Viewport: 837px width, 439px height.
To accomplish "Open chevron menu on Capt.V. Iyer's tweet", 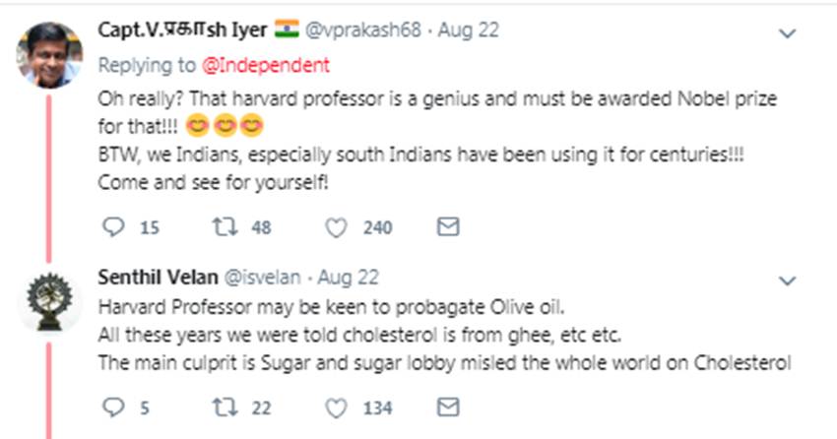I will coord(787,33).
